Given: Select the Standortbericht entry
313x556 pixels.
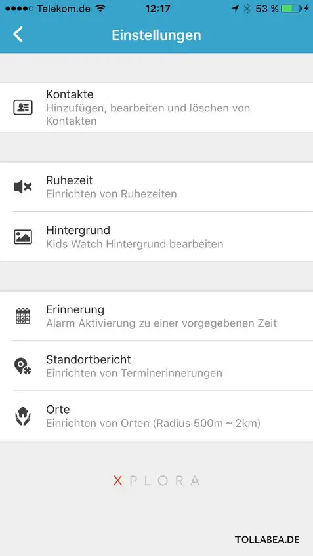Looking at the screenshot, I should click(x=156, y=367).
